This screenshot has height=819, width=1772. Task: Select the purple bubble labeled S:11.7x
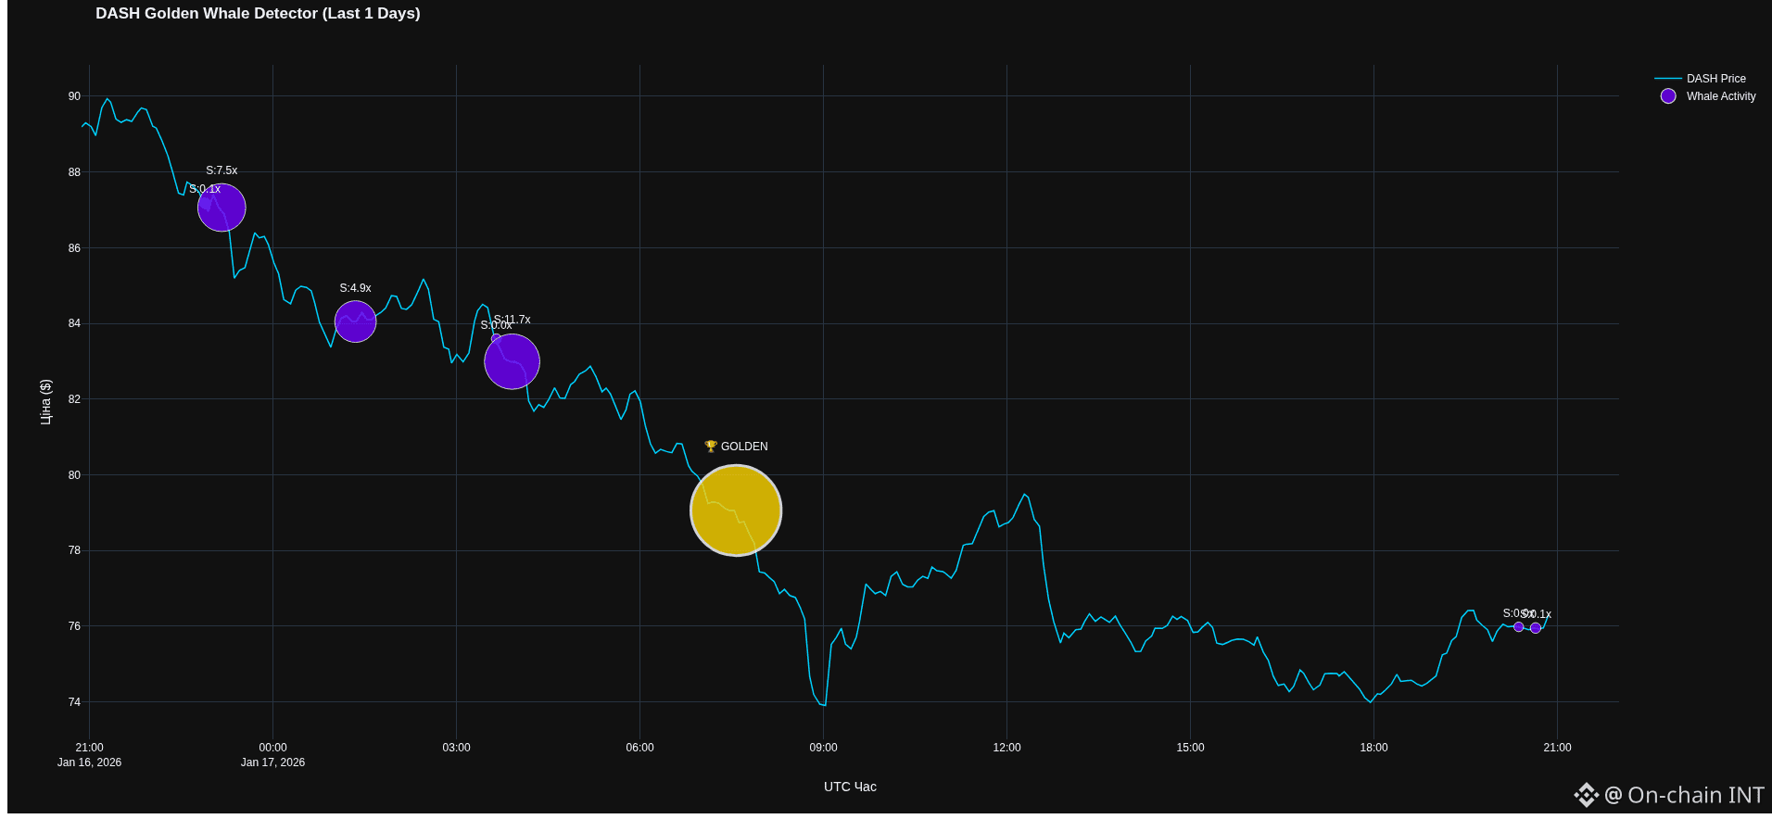click(512, 361)
